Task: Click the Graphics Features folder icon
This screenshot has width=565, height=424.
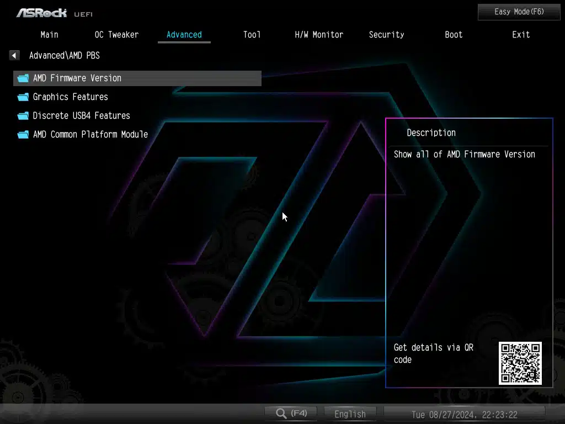Action: coord(23,97)
